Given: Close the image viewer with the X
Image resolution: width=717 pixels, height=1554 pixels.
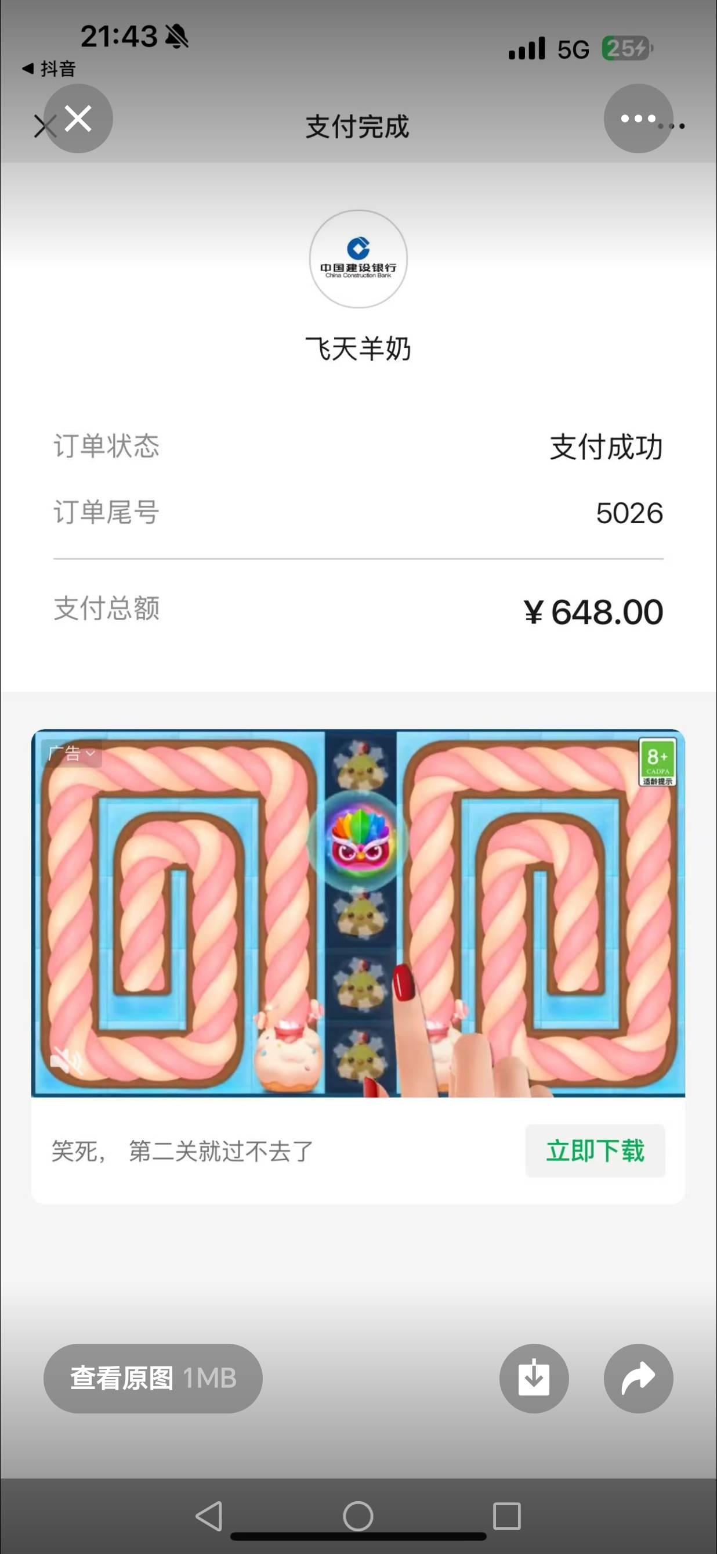Looking at the screenshot, I should (78, 118).
